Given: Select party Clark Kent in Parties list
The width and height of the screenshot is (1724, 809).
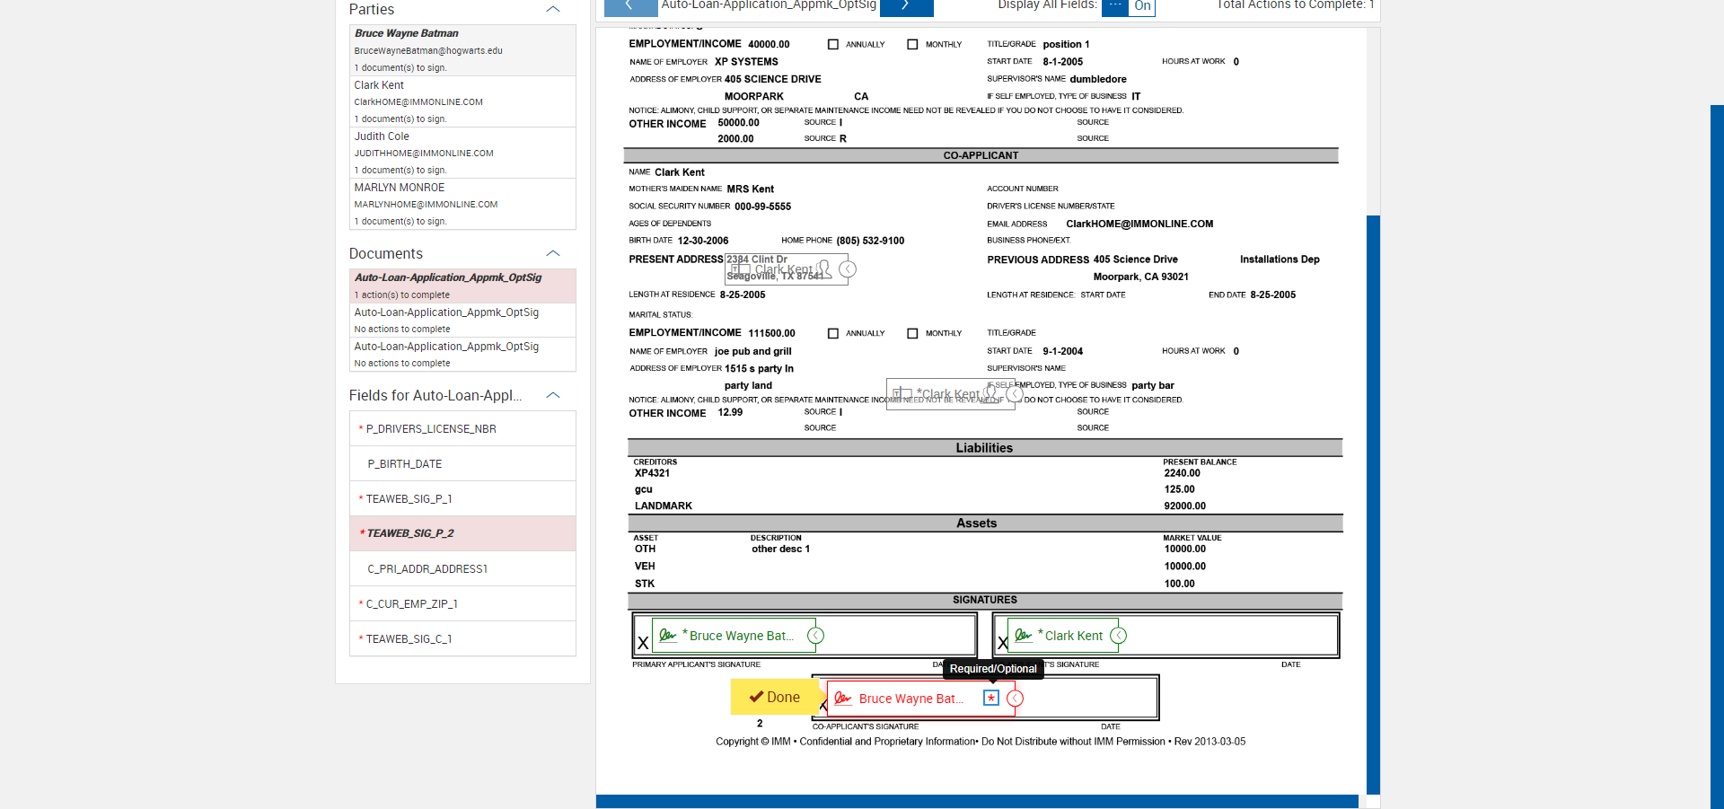Looking at the screenshot, I should (462, 101).
